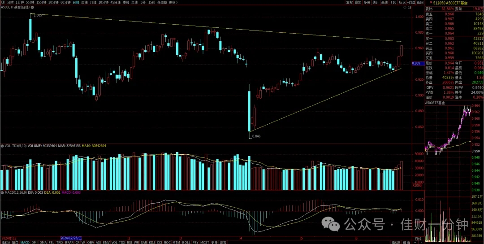
Task: Click the panel icon beside the diamond icon
Action: click(x=410, y=7)
